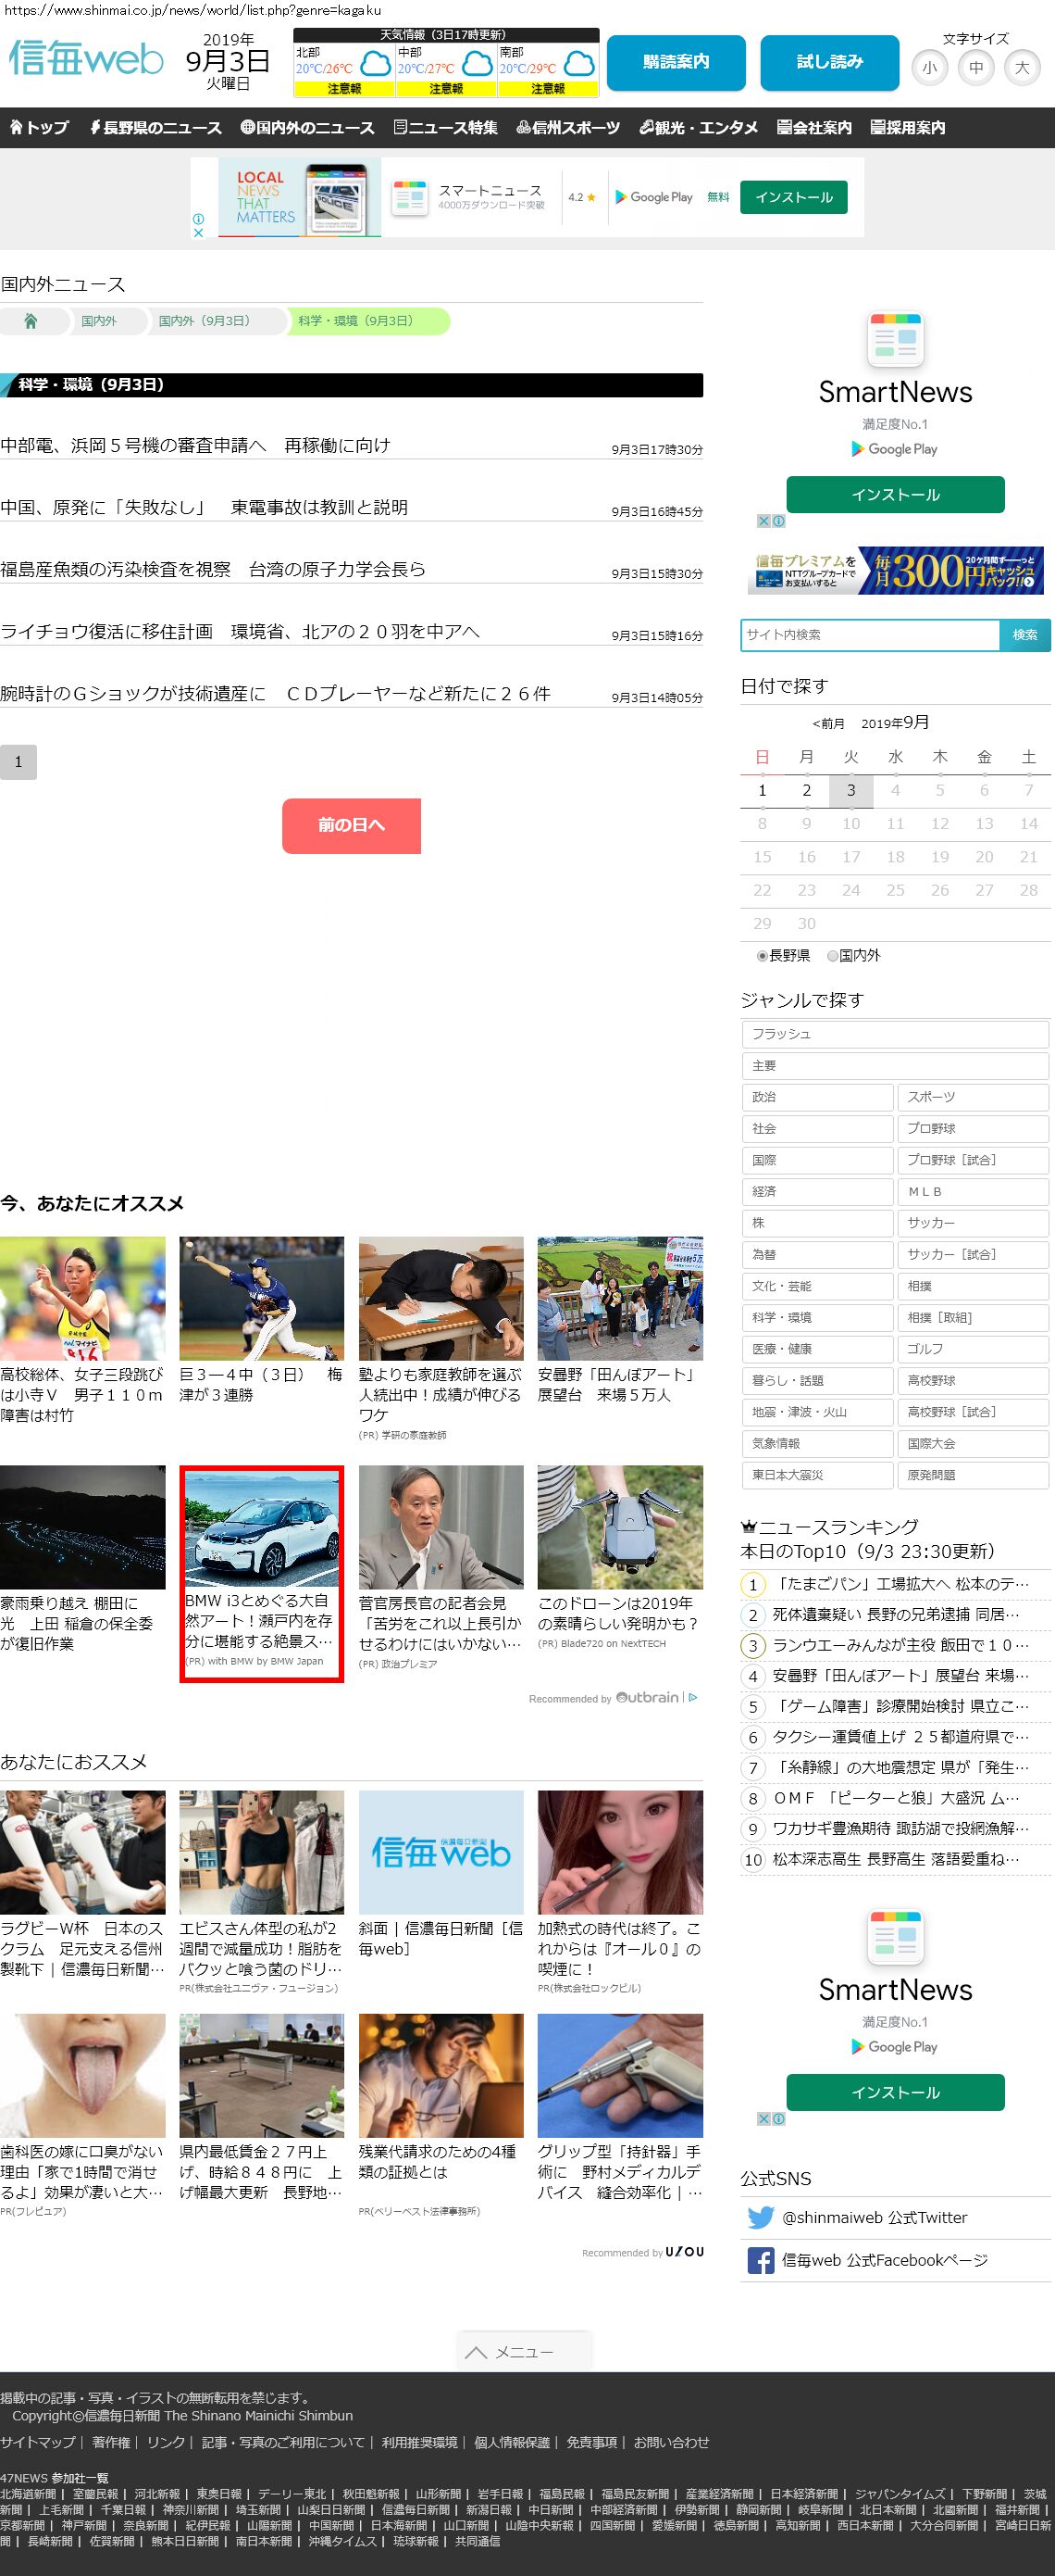Select the 長野県 radio button
Viewport: 1055px width, 2576px height.
[x=763, y=956]
